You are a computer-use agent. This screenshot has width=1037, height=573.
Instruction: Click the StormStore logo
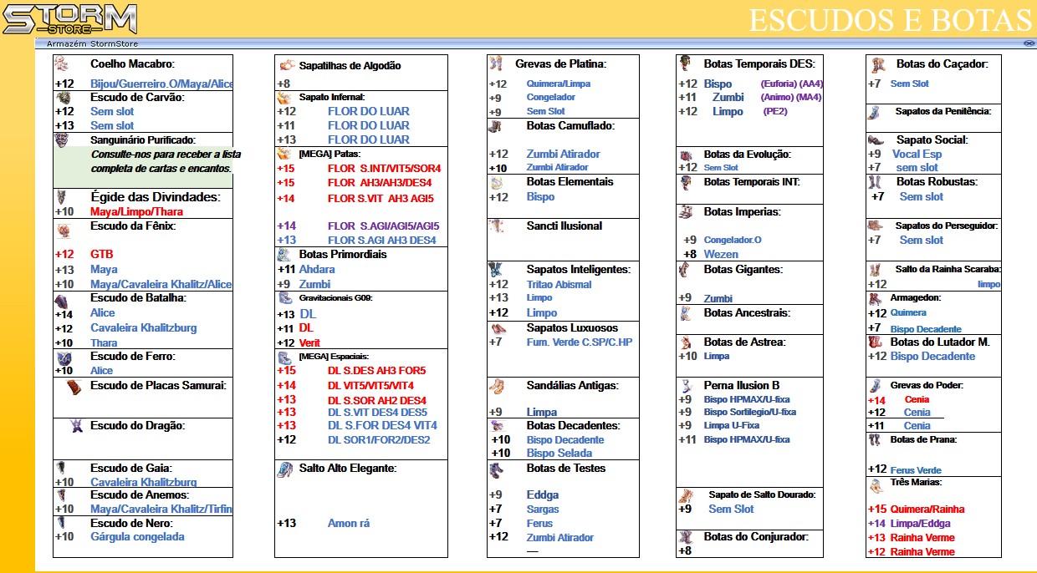click(69, 19)
